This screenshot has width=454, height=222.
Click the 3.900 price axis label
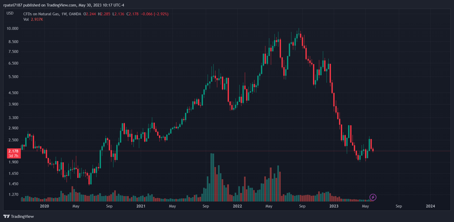pyautogui.click(x=13, y=104)
